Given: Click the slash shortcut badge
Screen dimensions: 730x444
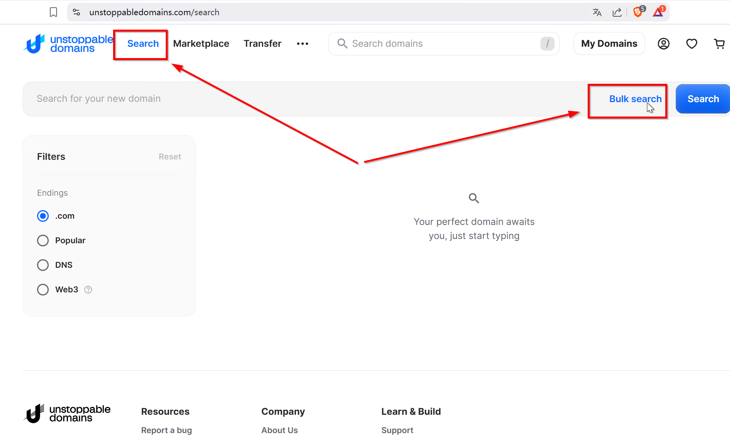Looking at the screenshot, I should pyautogui.click(x=547, y=44).
